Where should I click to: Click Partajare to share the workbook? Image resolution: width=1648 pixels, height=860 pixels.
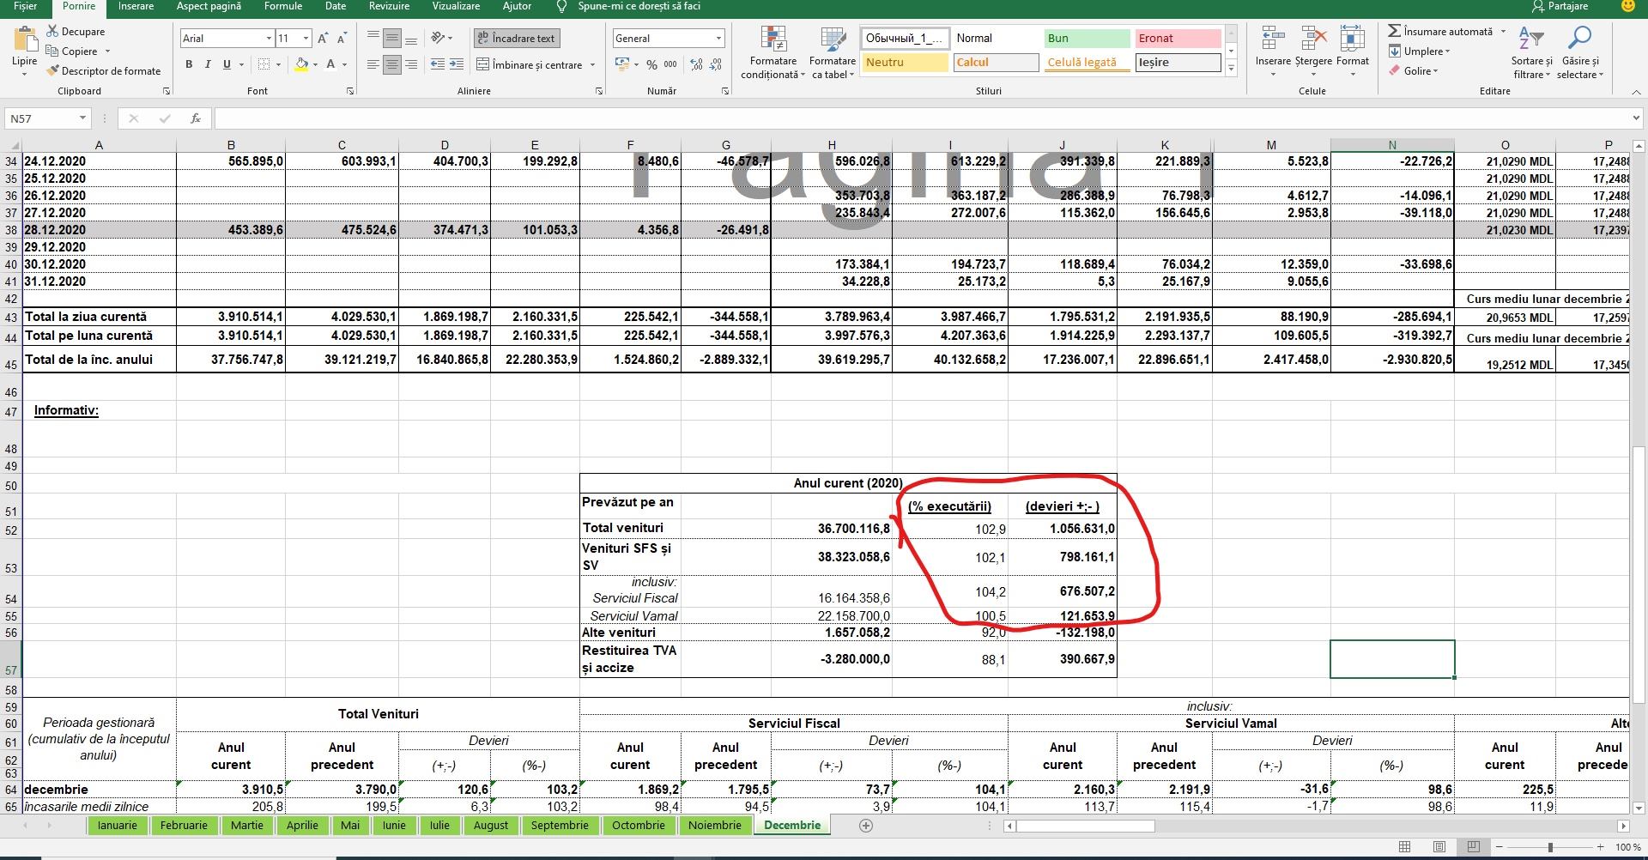[1560, 6]
